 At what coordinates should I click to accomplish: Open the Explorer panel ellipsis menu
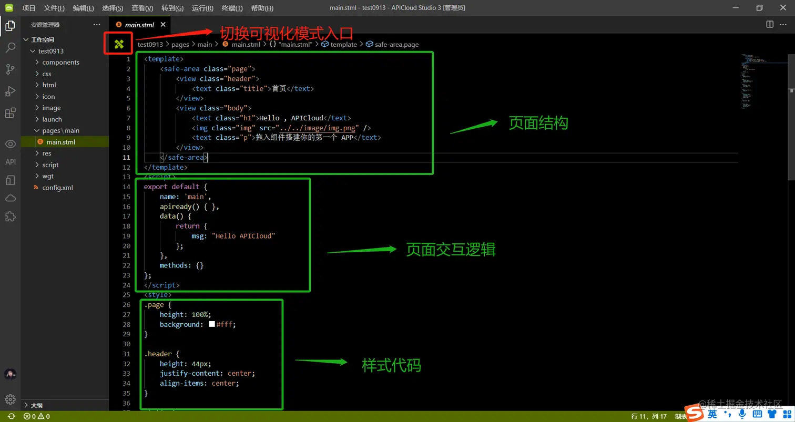click(97, 24)
